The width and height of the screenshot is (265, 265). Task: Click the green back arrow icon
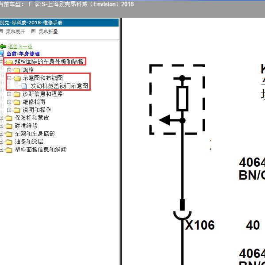[3, 46]
